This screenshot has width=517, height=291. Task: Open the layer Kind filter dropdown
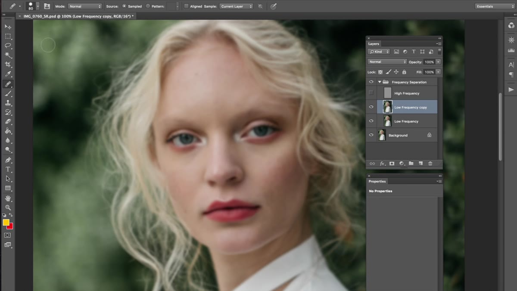tap(379, 52)
